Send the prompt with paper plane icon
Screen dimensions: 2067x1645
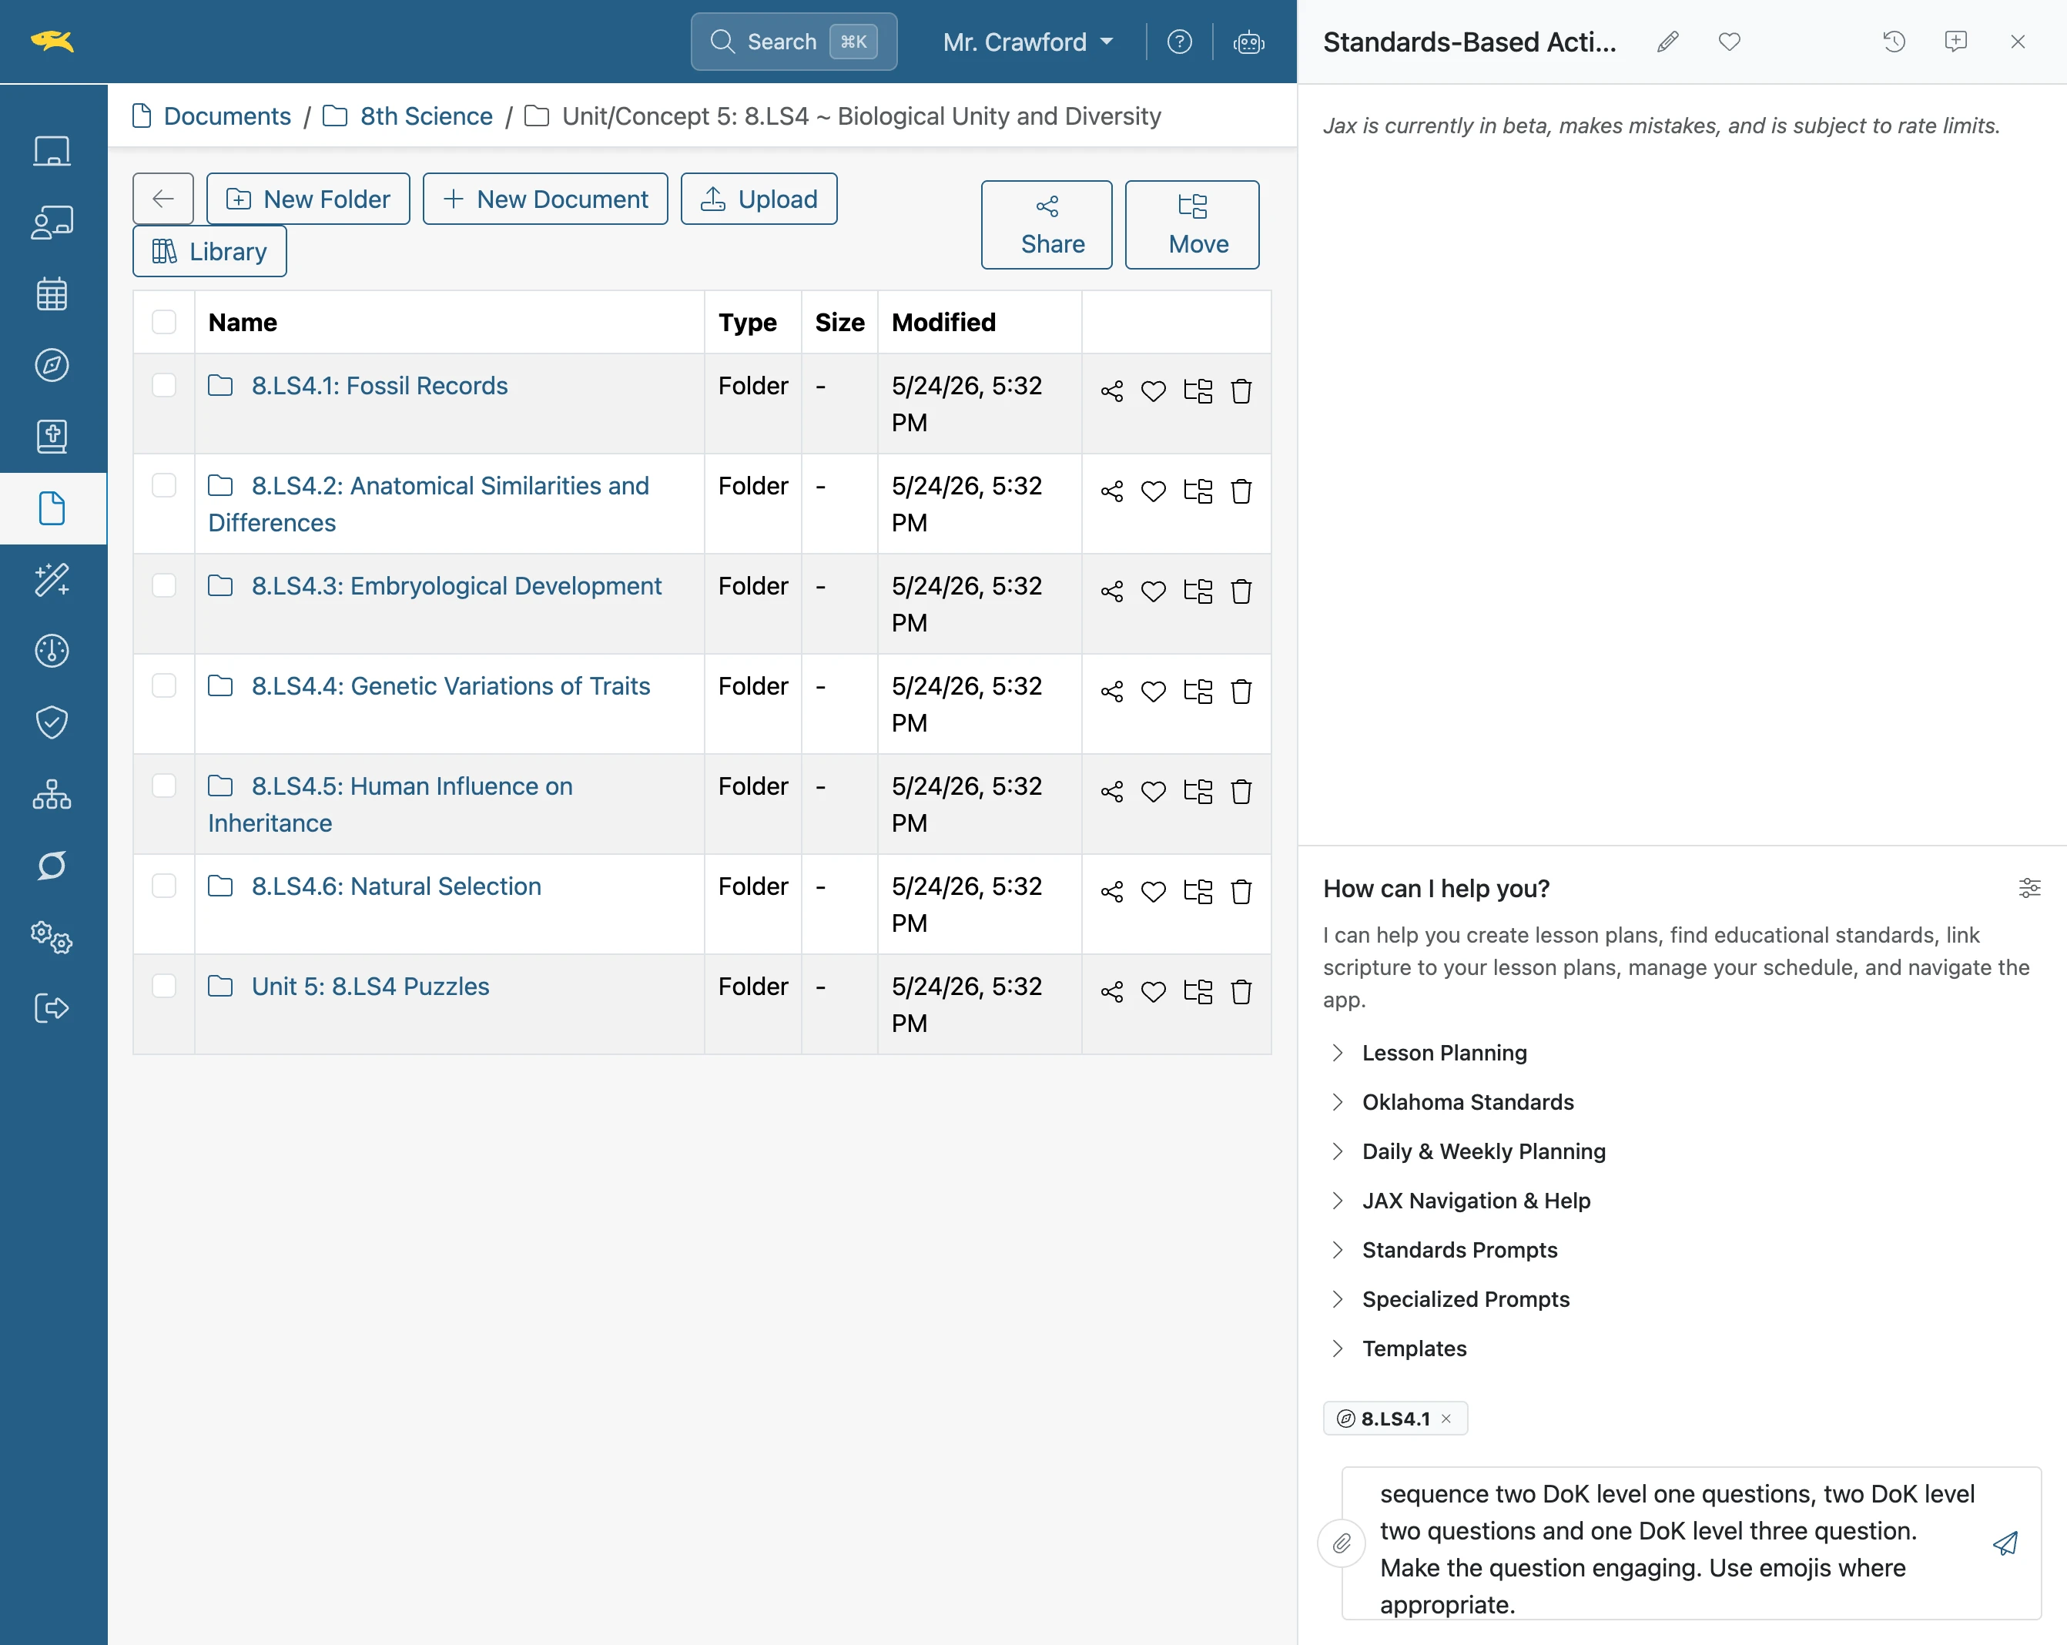click(x=2005, y=1543)
